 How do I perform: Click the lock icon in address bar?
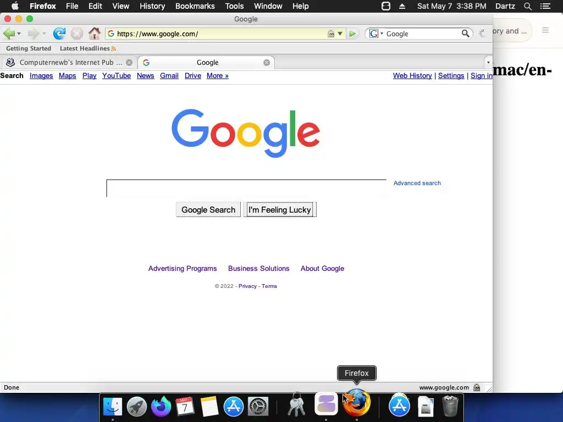330,34
